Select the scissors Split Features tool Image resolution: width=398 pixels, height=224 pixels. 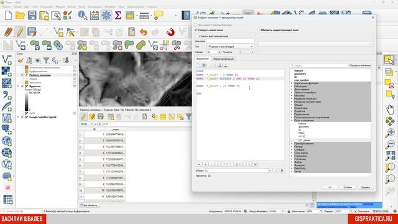pos(176,45)
